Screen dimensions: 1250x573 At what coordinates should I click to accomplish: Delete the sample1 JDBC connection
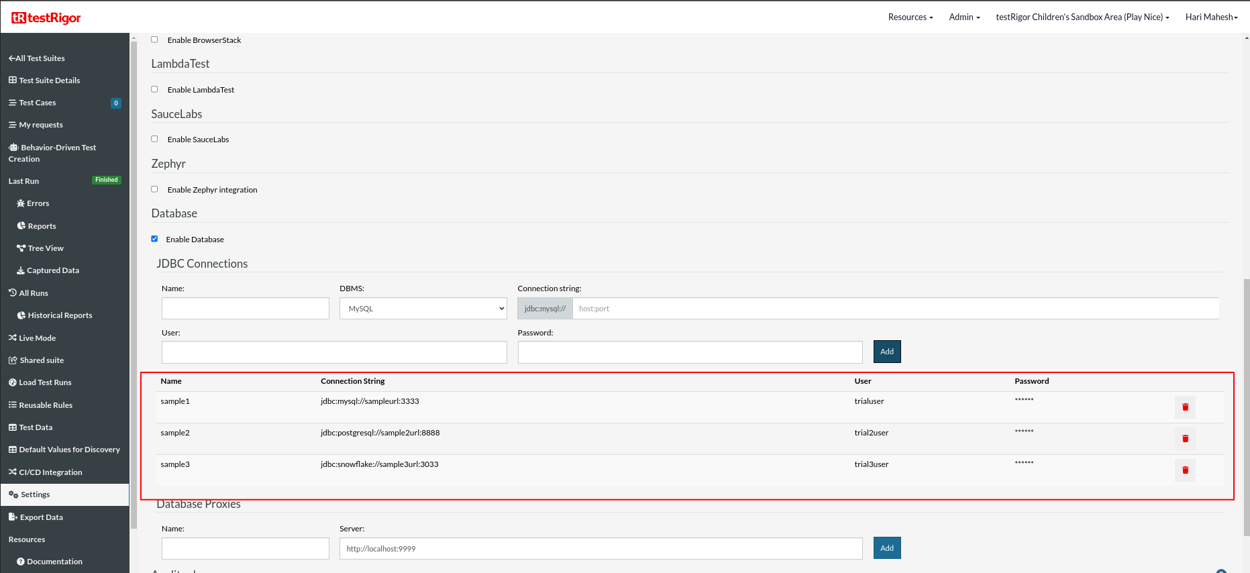(x=1185, y=407)
